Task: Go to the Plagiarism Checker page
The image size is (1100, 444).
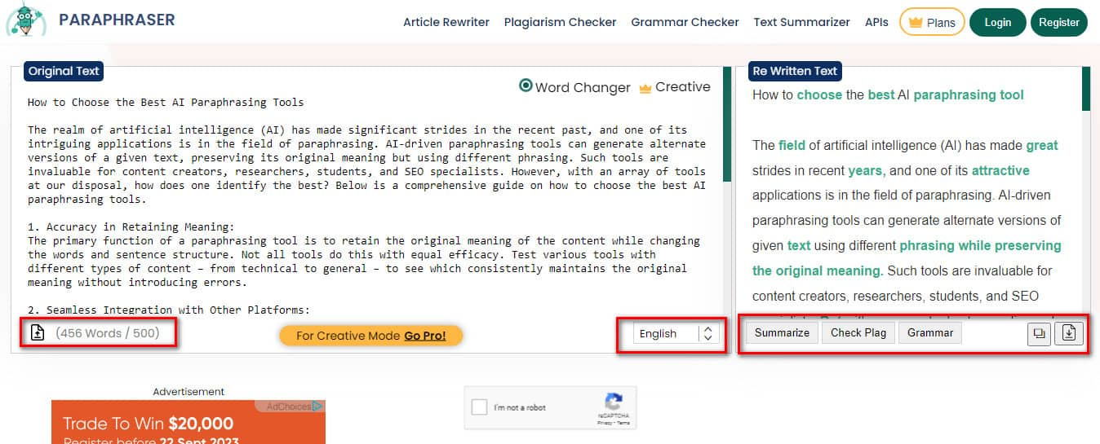Action: 560,22
